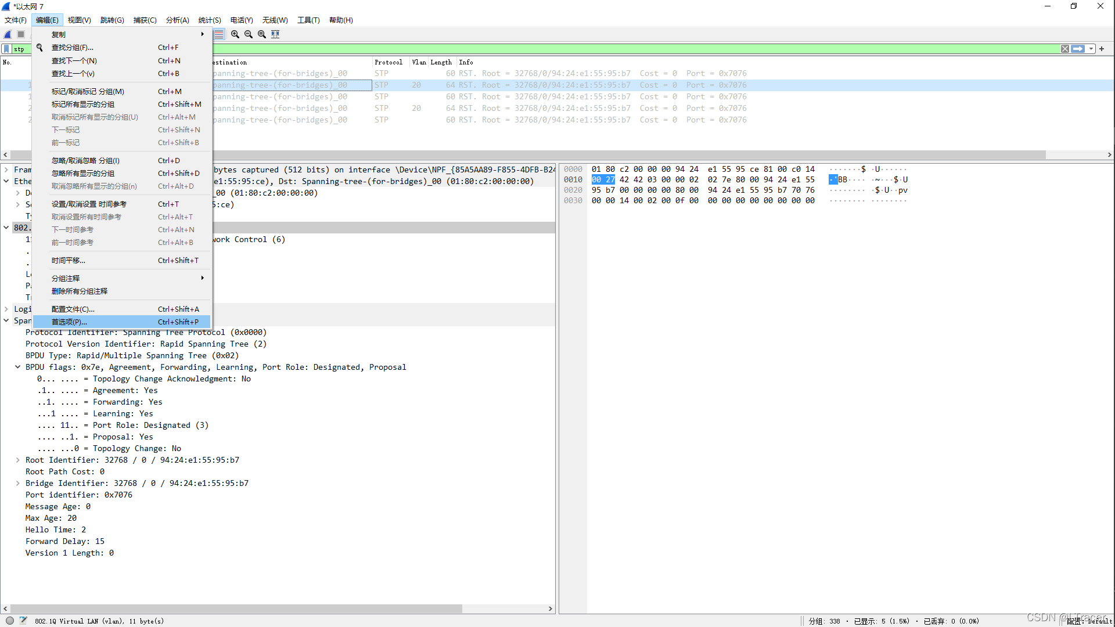The image size is (1115, 627).
Task: Add filter button with plus icon
Action: coord(1102,49)
